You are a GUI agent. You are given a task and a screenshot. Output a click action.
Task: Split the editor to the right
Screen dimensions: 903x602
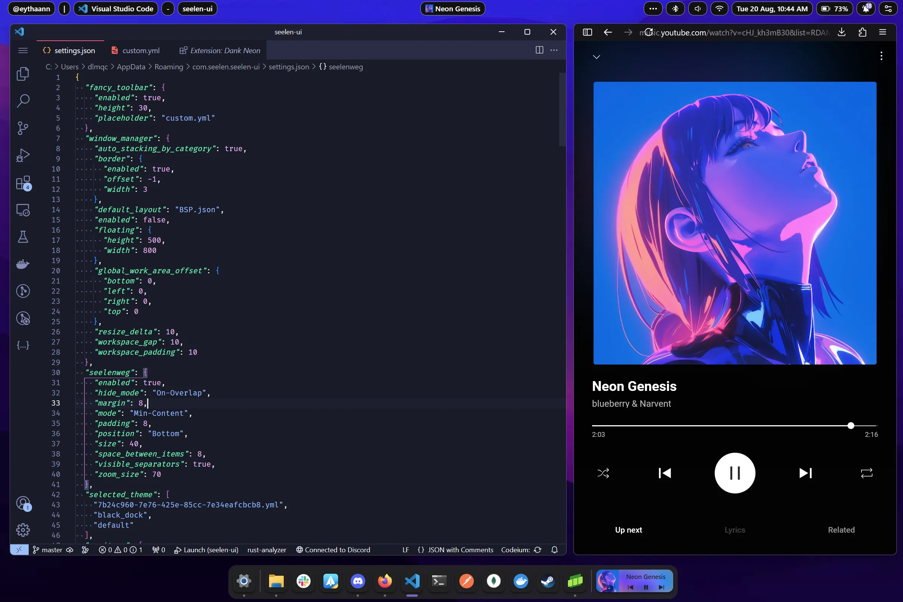click(x=539, y=50)
